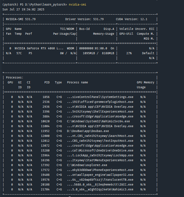This screenshot has width=184, height=197.
Task: Click the msedge.exe row with PID 13072
Action: pos(81,146)
